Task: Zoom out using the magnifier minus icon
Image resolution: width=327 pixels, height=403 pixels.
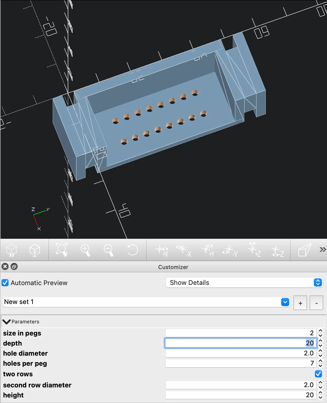Action: coord(108,250)
